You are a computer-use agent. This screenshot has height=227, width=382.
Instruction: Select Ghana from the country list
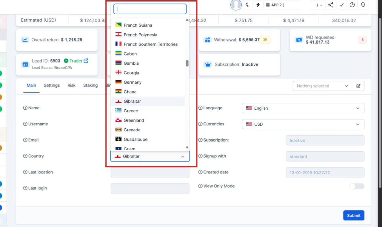pos(148,92)
